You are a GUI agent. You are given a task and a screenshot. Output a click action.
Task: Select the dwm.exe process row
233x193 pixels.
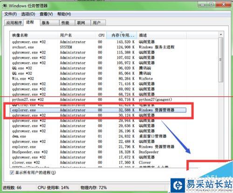coord(98,136)
